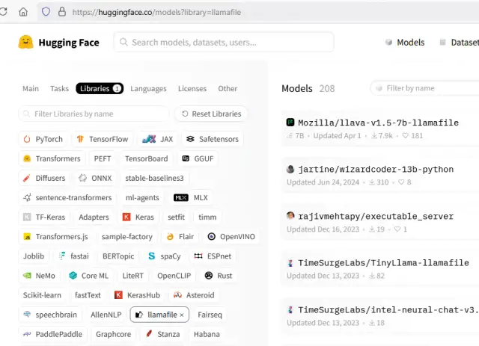The height and width of the screenshot is (346, 479).
Task: Click the GGUF icon
Action: click(186, 158)
